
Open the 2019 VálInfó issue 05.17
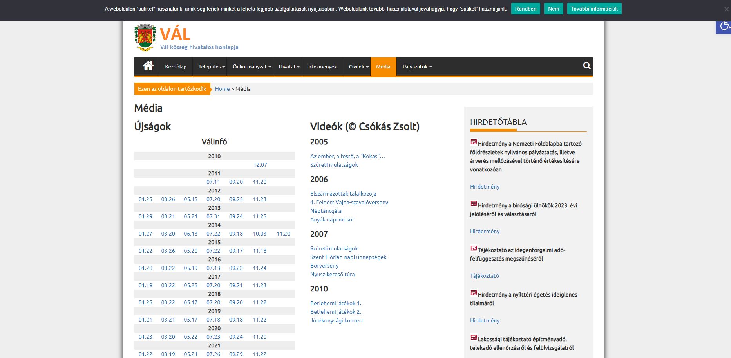tap(191, 320)
